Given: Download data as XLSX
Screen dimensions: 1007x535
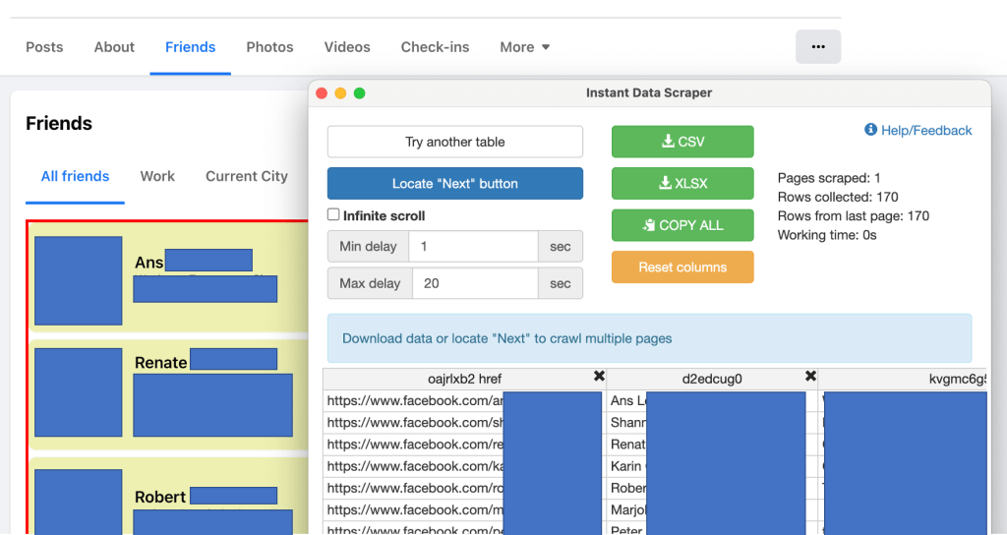Looking at the screenshot, I should pyautogui.click(x=682, y=184).
